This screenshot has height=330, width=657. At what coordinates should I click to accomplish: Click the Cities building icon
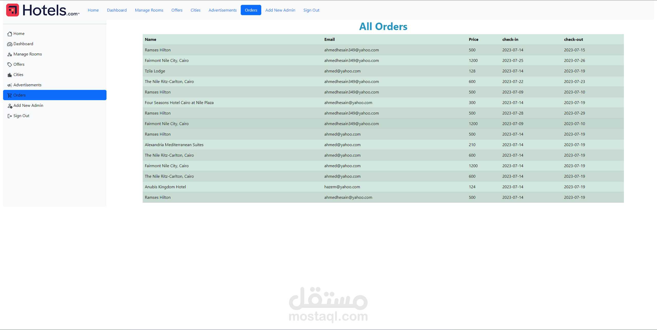pos(10,75)
